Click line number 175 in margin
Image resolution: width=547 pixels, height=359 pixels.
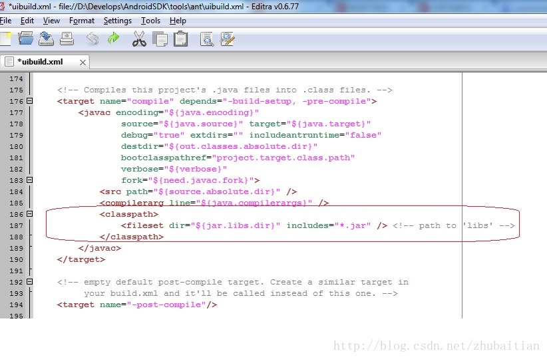point(16,90)
